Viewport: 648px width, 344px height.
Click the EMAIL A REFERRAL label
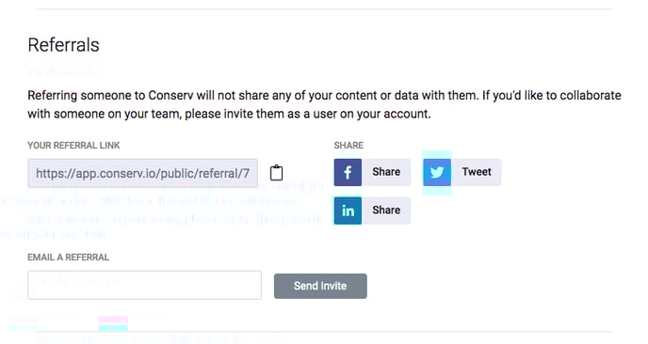(x=68, y=258)
